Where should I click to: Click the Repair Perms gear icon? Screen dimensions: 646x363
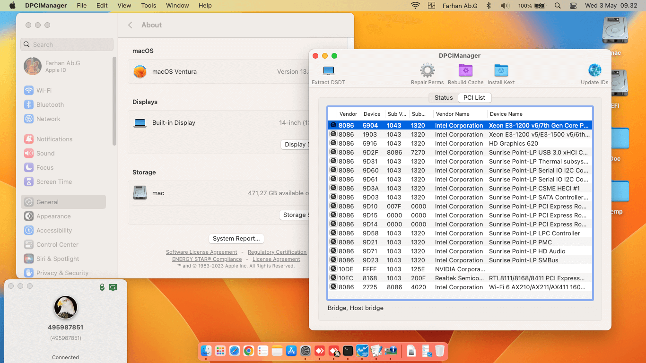tap(427, 71)
